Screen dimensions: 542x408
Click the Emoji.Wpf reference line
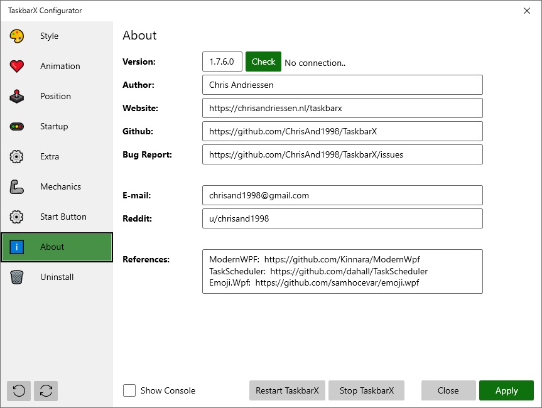[314, 283]
